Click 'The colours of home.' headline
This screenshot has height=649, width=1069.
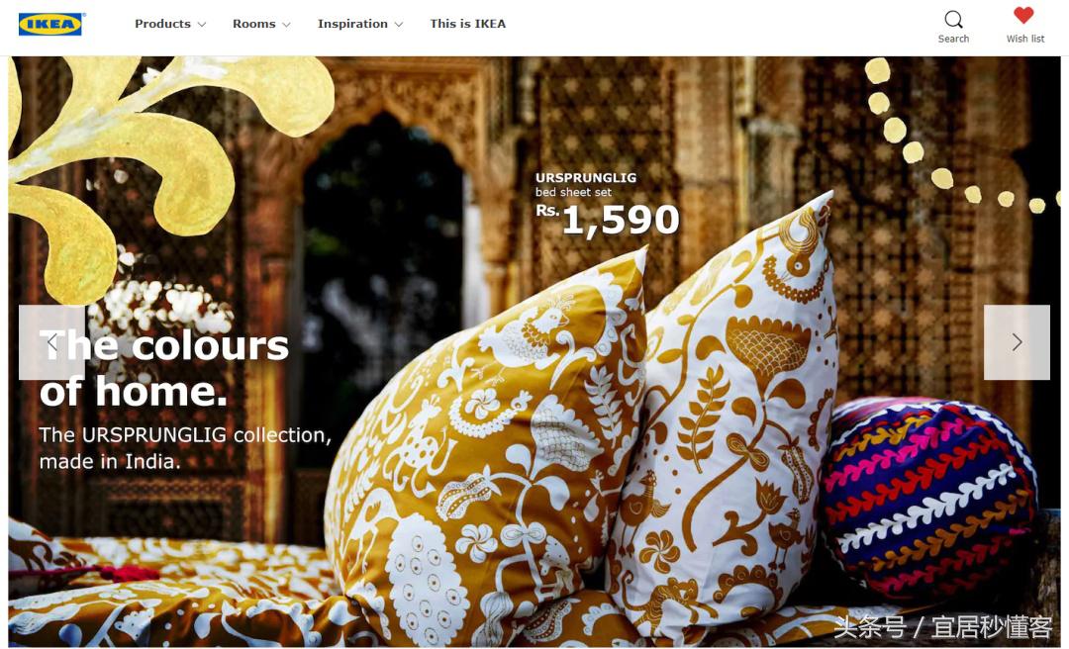(x=164, y=369)
